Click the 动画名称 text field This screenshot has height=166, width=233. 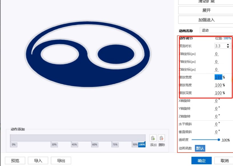click(216, 30)
